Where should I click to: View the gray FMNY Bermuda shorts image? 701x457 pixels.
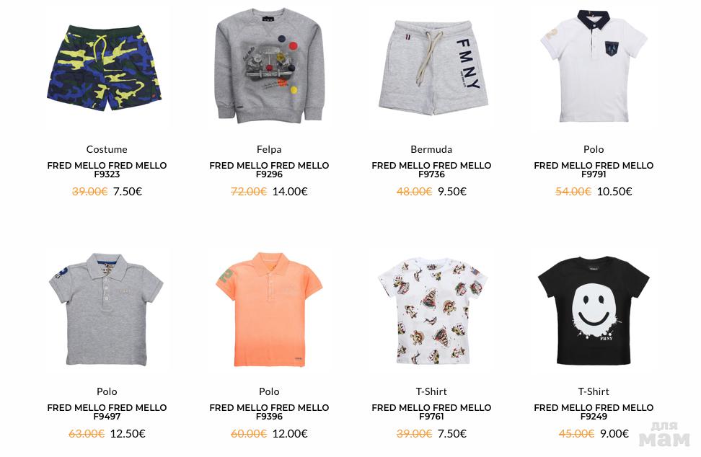pyautogui.click(x=431, y=67)
